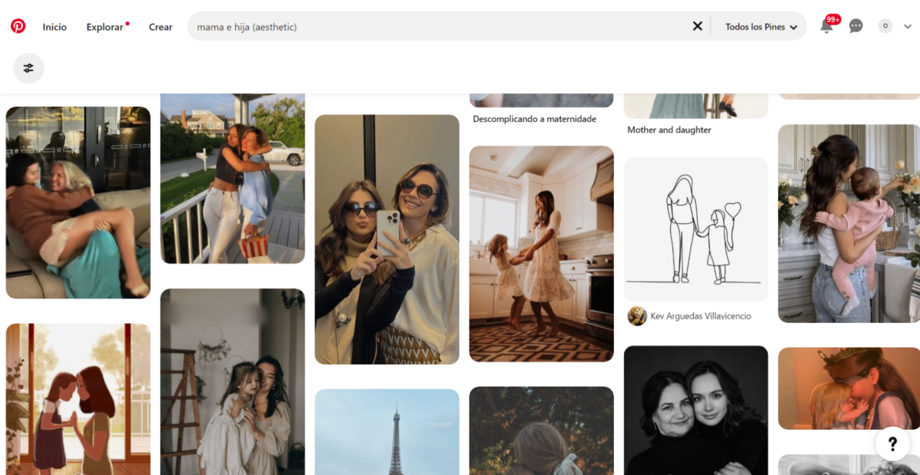This screenshot has height=475, width=920.
Task: Open the line drawing mother and child pin
Action: [x=696, y=229]
